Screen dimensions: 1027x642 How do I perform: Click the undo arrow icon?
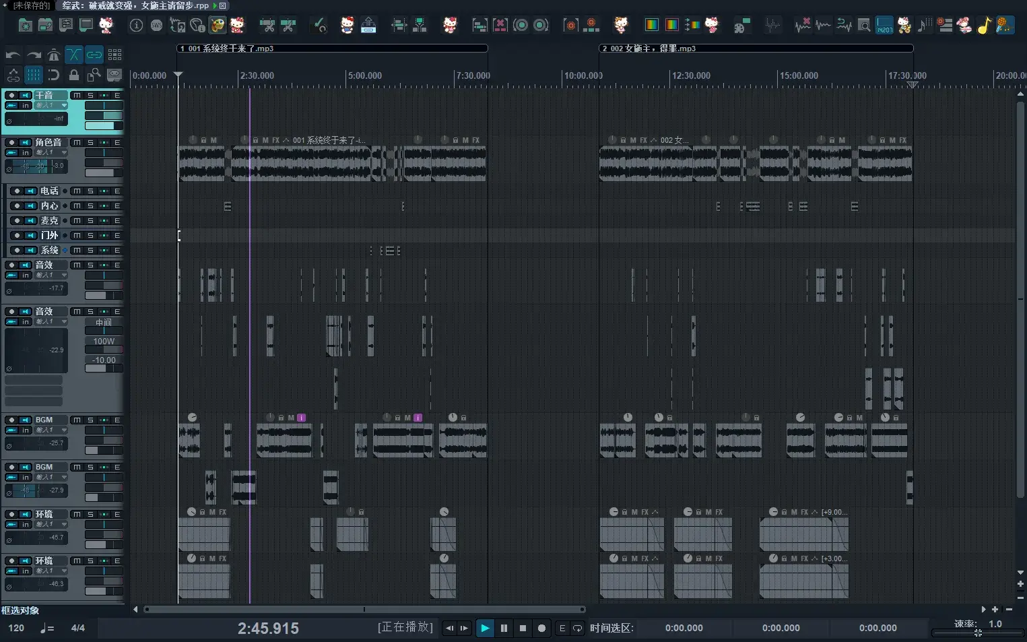coord(12,55)
